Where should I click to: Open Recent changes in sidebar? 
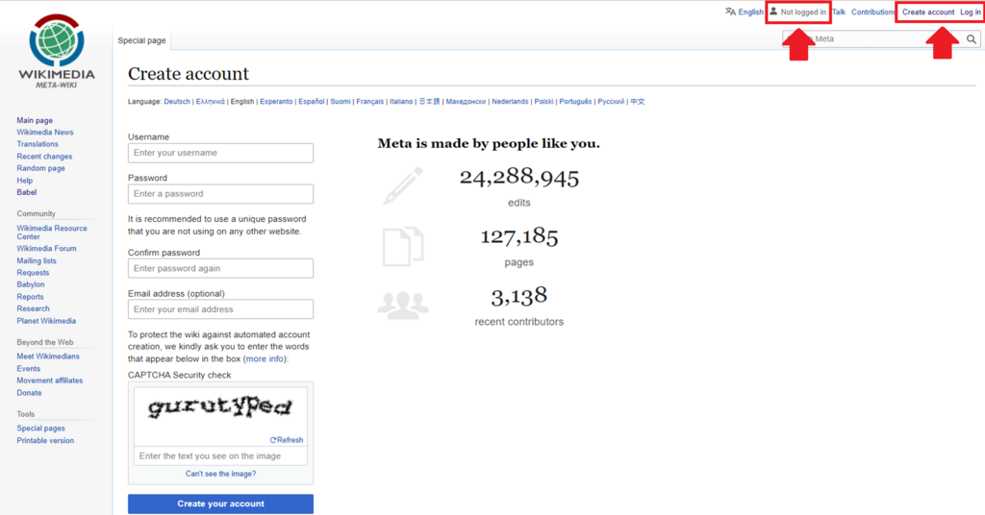coord(44,157)
